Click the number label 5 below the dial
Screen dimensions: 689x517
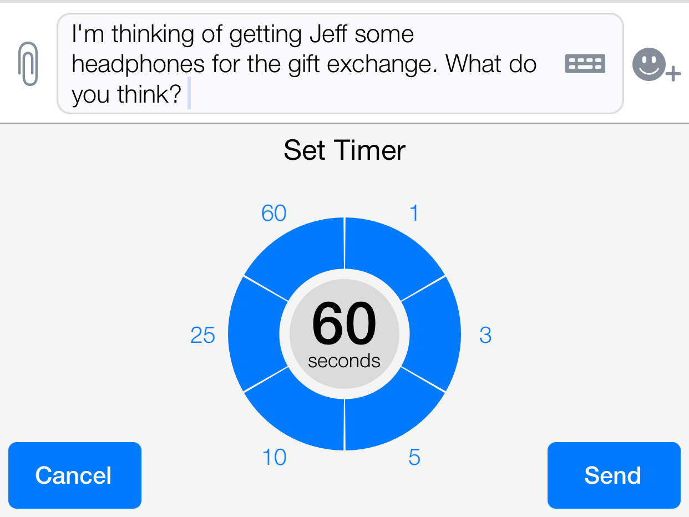coord(414,458)
